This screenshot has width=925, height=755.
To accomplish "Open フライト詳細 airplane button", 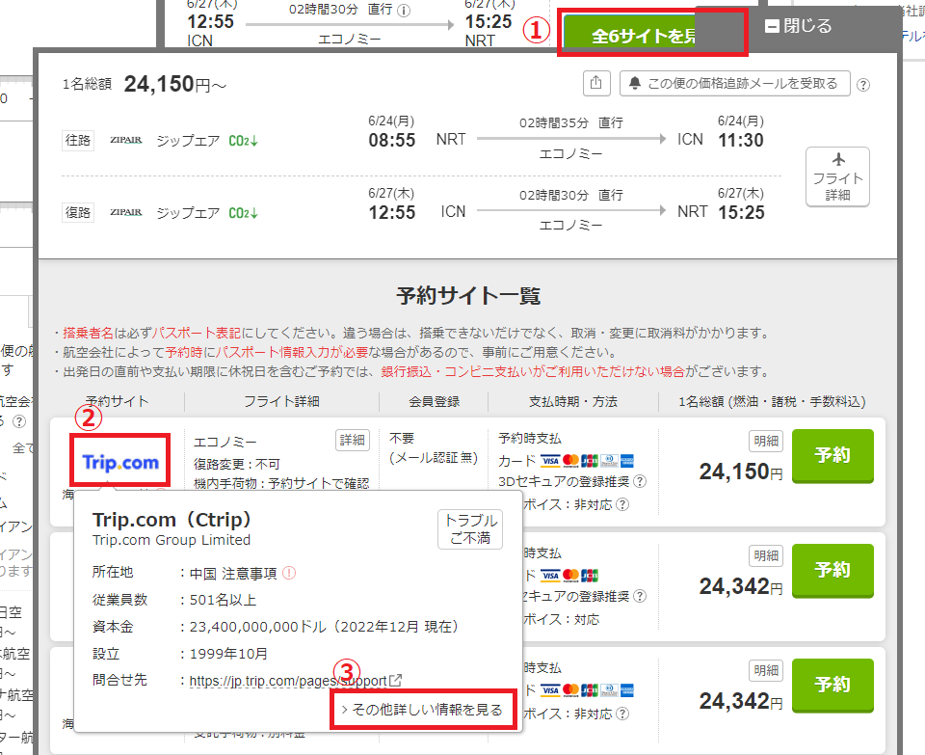I will [x=837, y=176].
